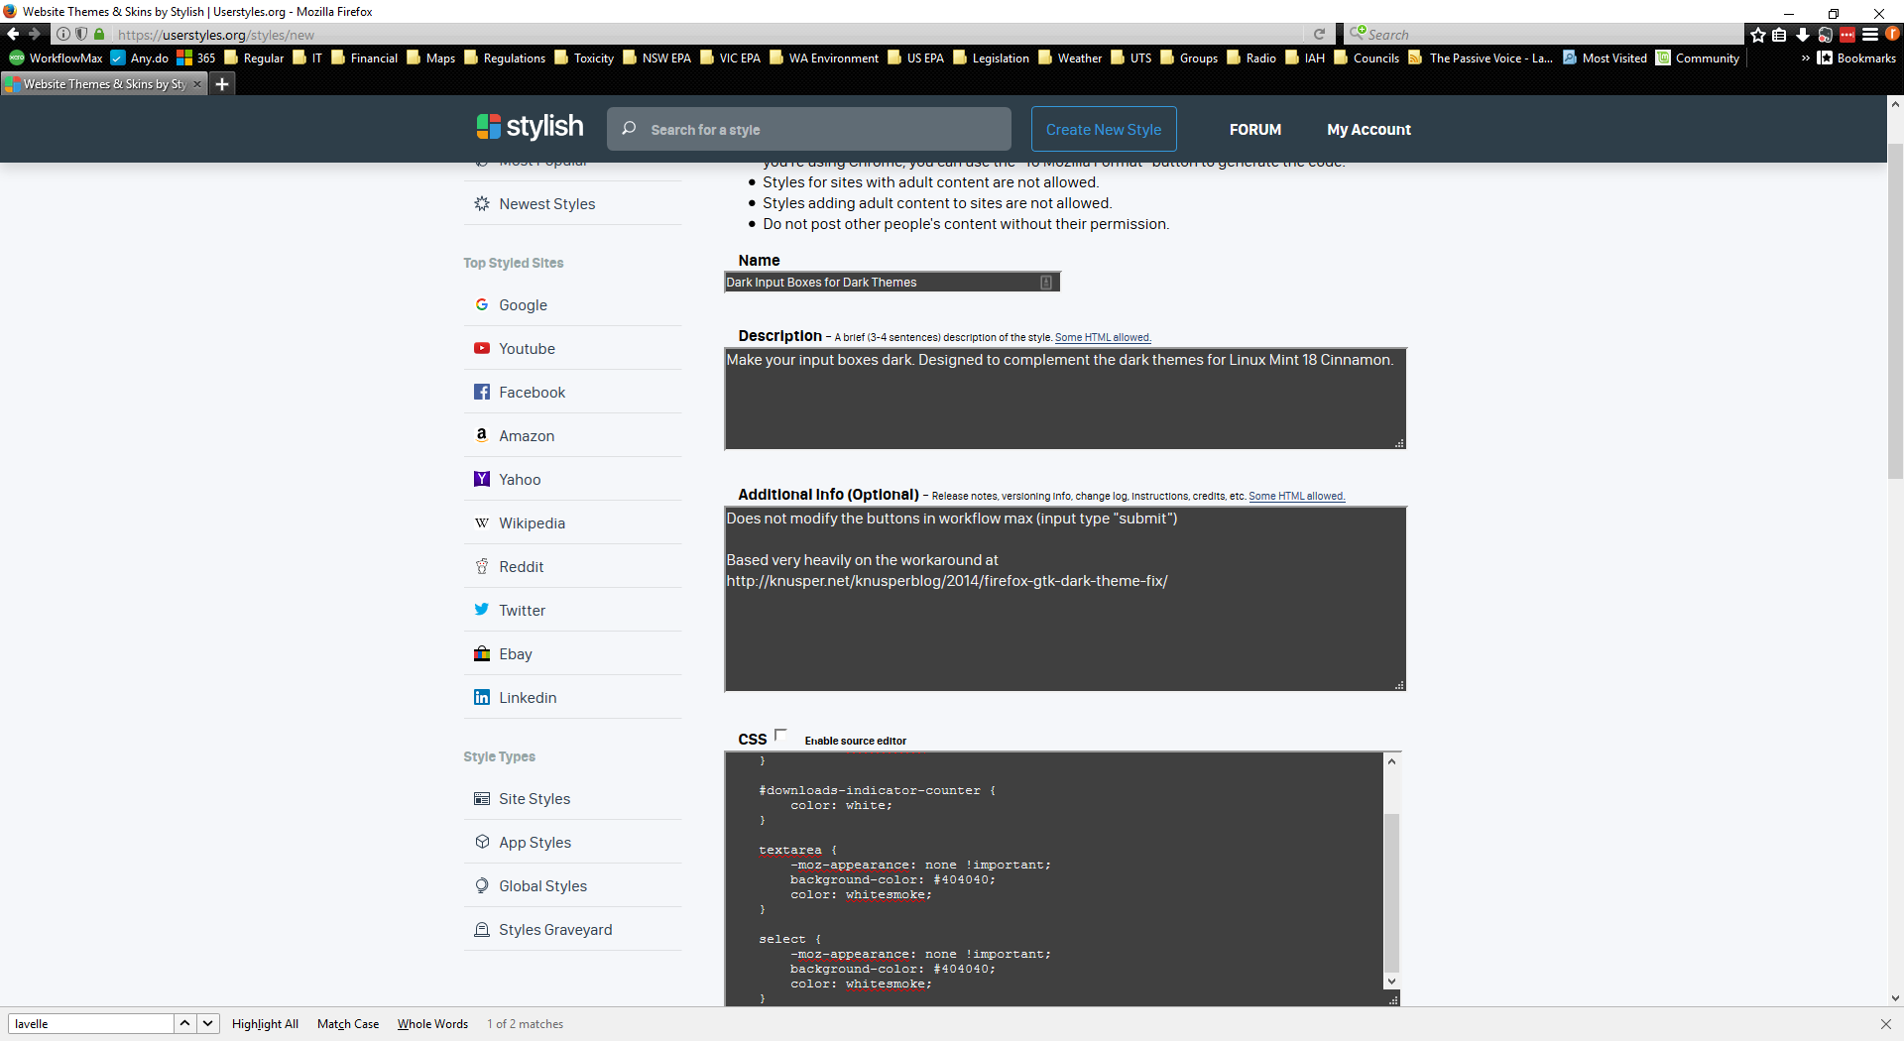
Task: Click the Description 'Some HTML allowed' link
Action: pos(1103,337)
